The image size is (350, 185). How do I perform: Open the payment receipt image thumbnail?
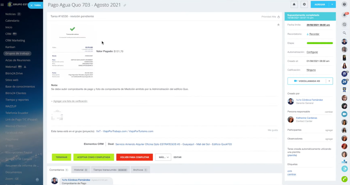tap(73, 51)
